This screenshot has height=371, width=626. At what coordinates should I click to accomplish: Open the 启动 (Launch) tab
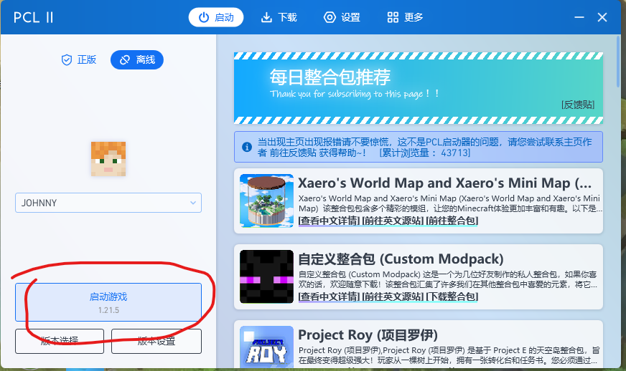pyautogui.click(x=216, y=17)
